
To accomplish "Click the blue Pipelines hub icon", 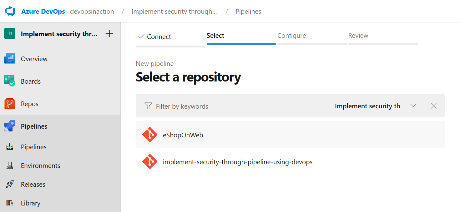I will (10, 126).
